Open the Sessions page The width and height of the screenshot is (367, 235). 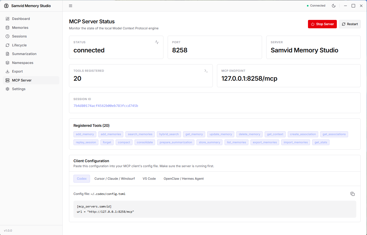[31, 36]
